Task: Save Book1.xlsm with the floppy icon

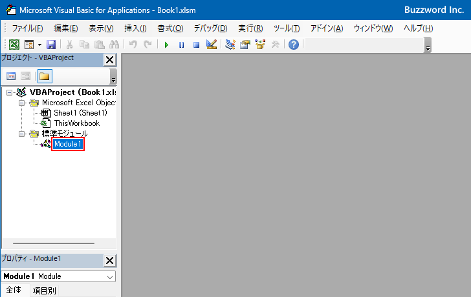Action: click(x=51, y=45)
